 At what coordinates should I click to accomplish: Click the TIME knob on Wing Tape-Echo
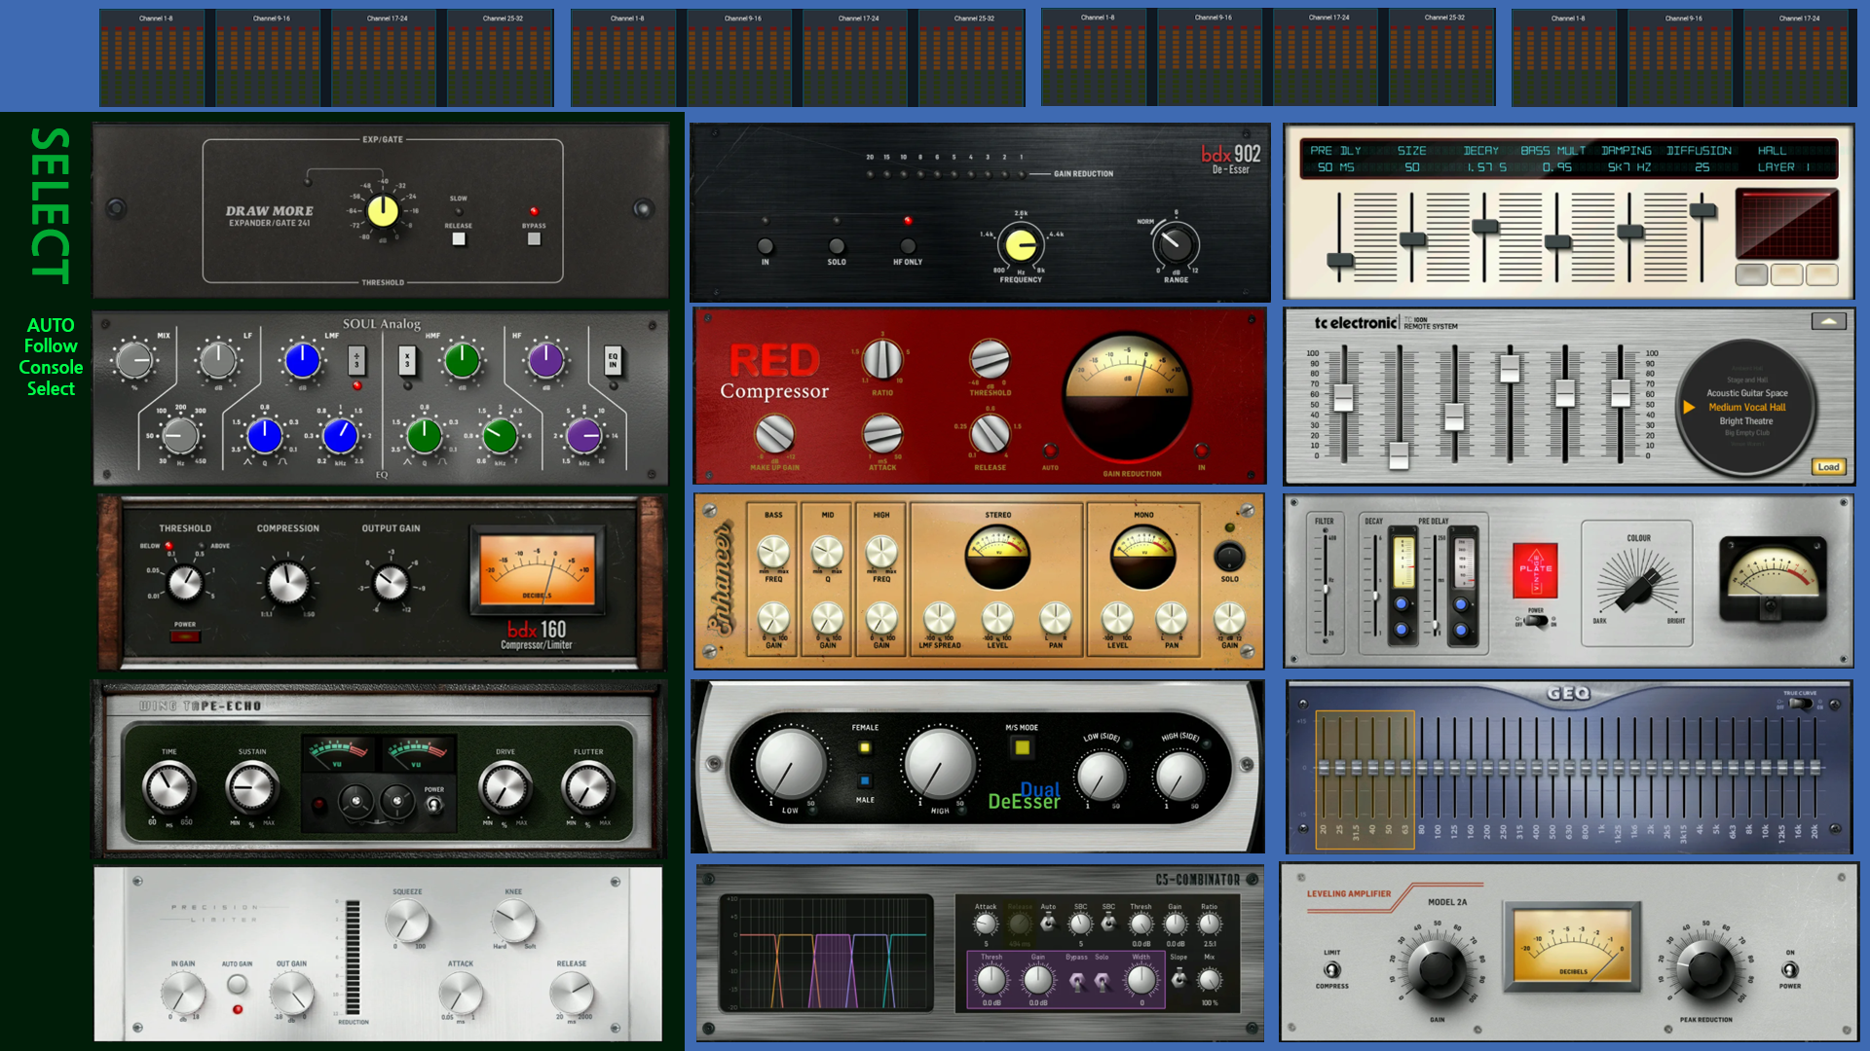point(168,787)
